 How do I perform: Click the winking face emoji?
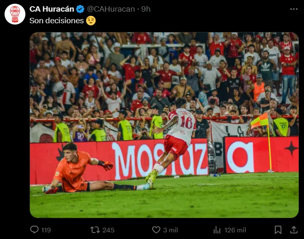coord(91,21)
